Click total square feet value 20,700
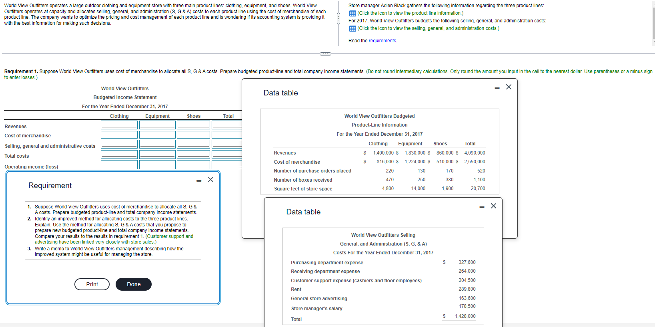This screenshot has width=655, height=327. click(478, 188)
